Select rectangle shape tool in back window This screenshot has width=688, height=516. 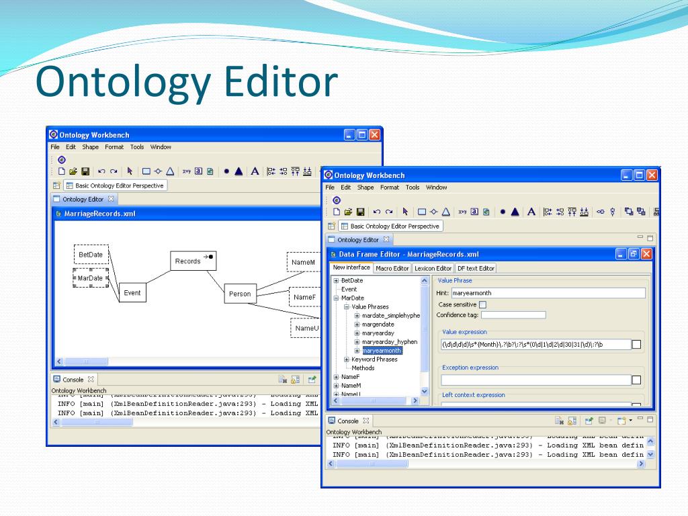click(x=146, y=171)
